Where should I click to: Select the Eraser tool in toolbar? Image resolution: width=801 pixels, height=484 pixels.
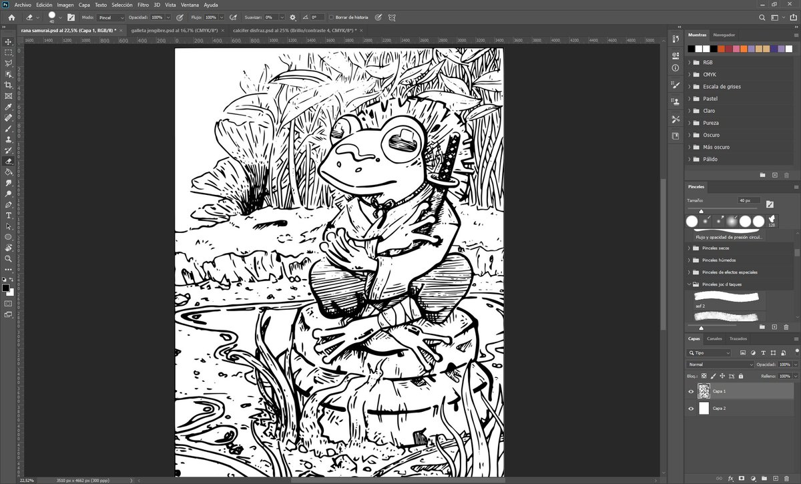pyautogui.click(x=9, y=161)
